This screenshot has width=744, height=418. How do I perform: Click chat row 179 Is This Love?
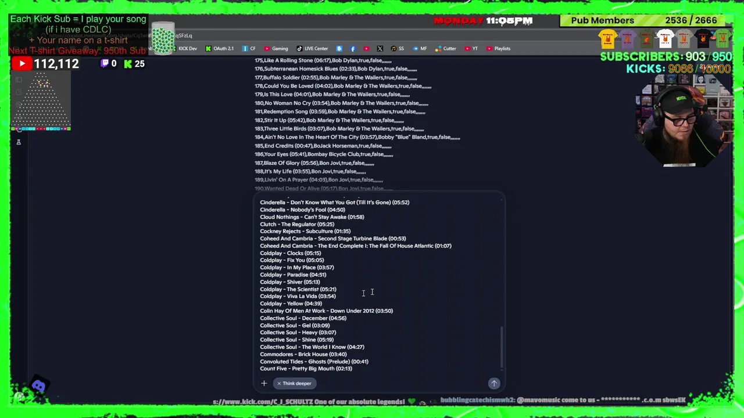[x=332, y=95]
